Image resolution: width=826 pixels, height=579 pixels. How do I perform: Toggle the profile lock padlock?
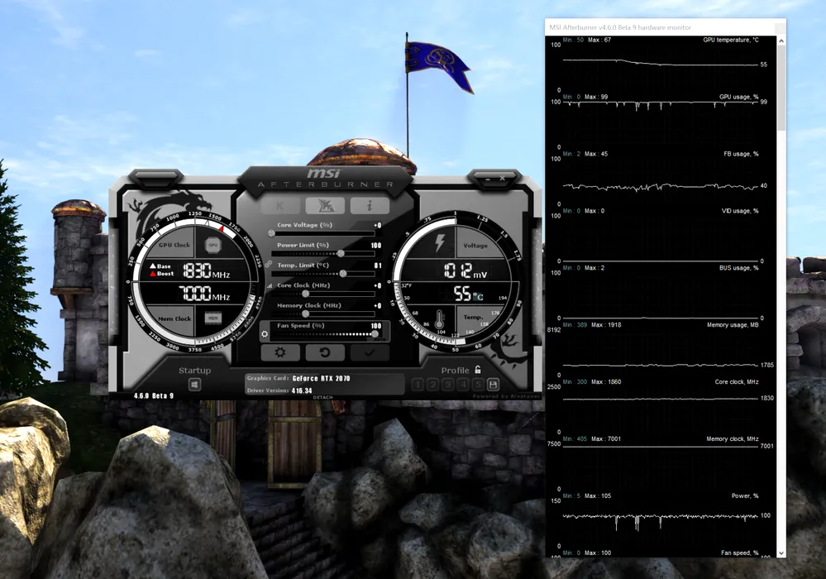(478, 370)
